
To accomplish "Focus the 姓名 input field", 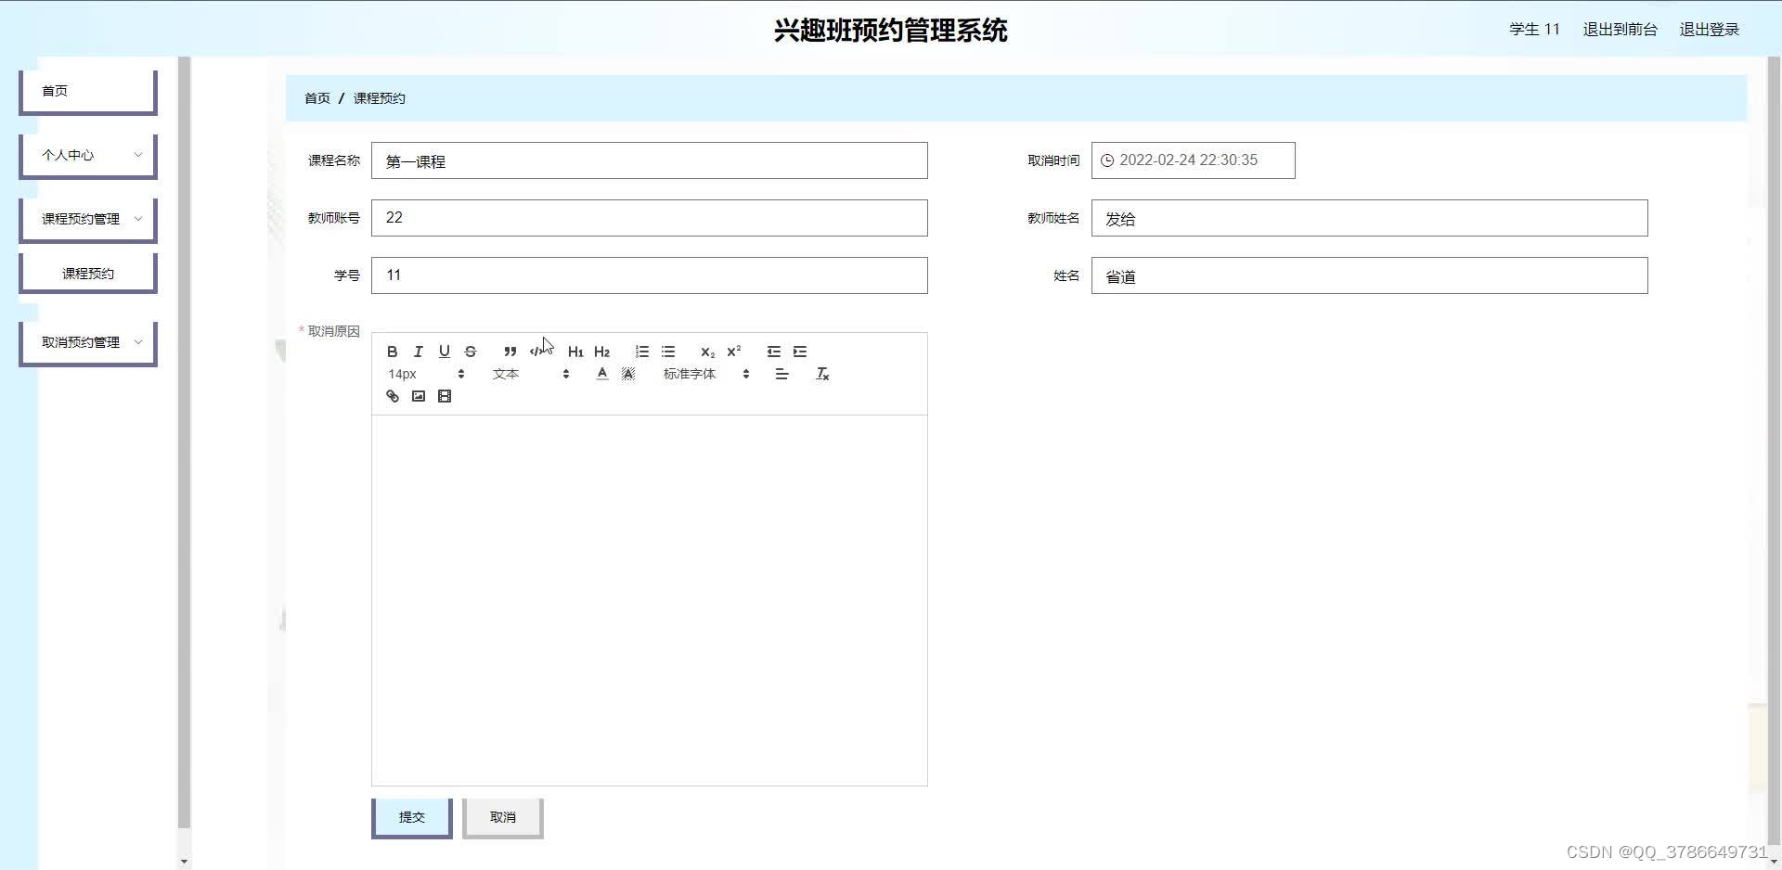I will 1370,275.
